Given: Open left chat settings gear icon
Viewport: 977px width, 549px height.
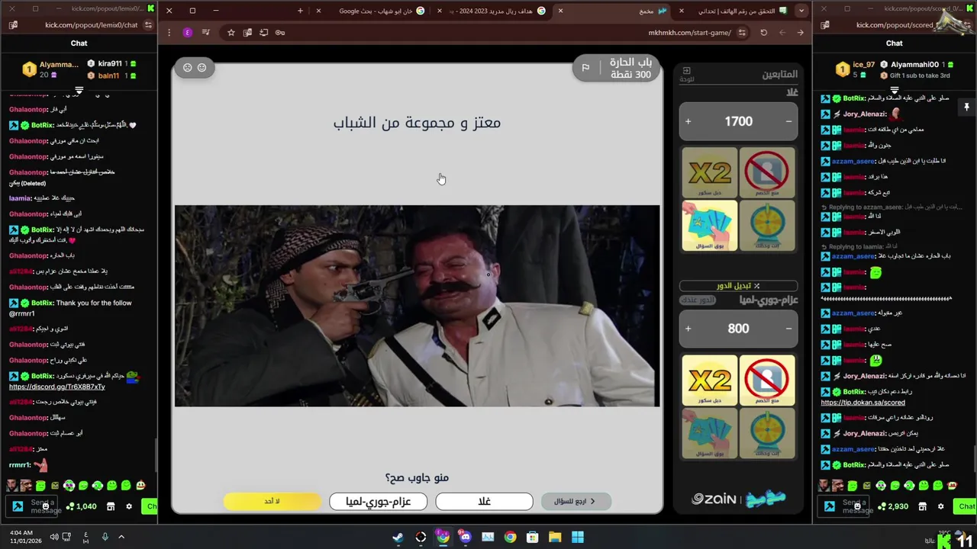Looking at the screenshot, I should coord(129,506).
